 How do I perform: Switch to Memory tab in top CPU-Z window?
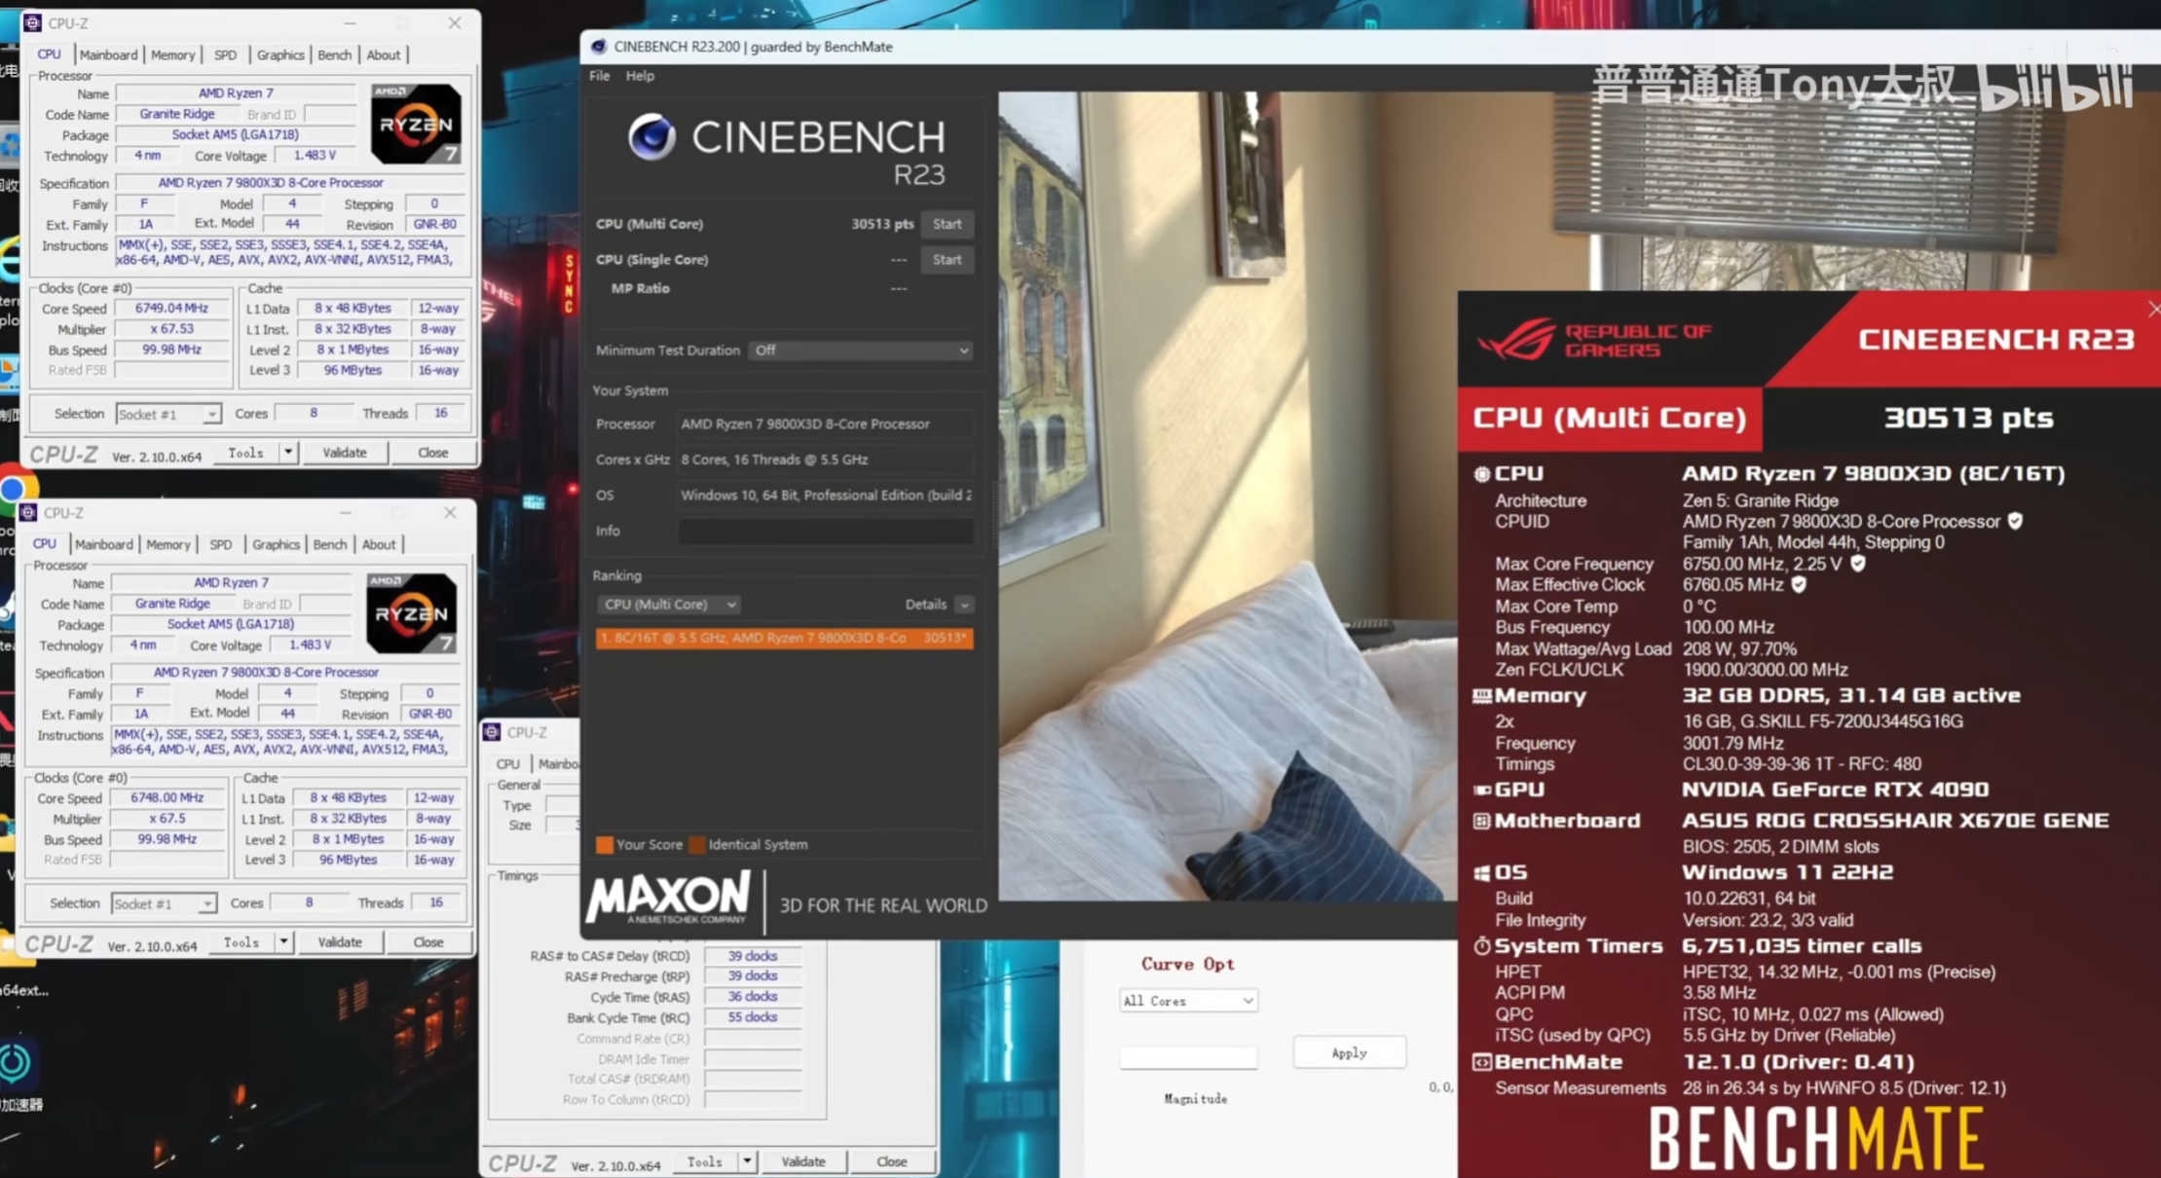pyautogui.click(x=172, y=55)
